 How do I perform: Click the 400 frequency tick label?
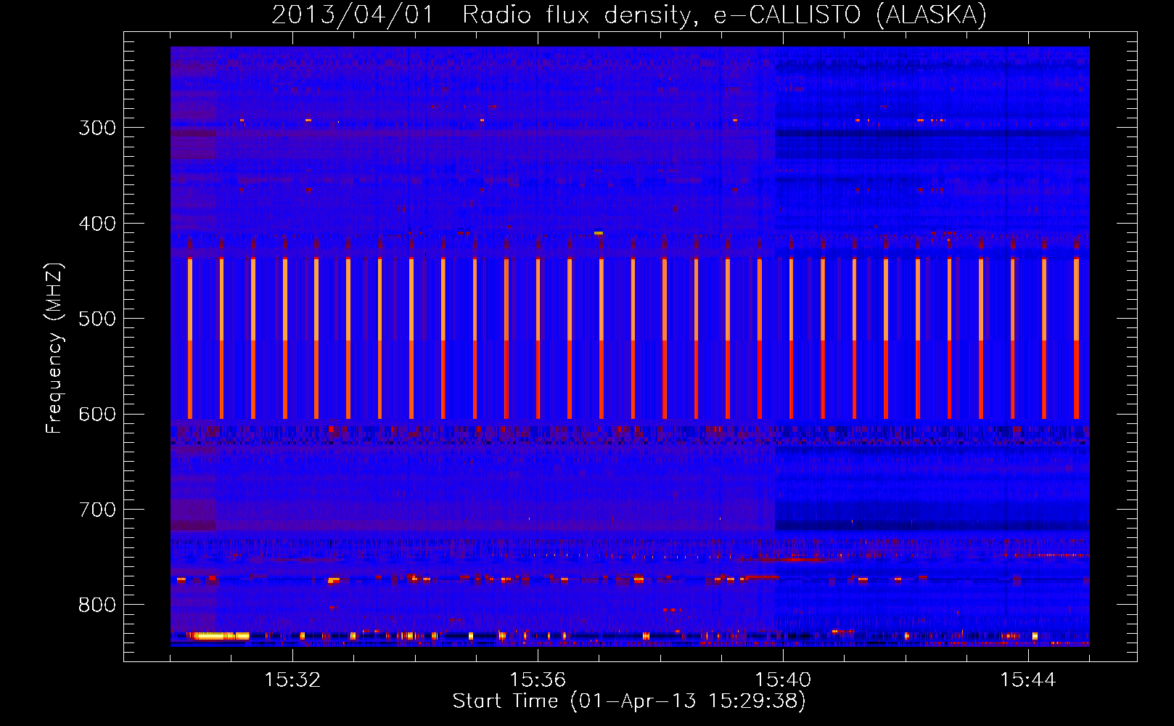coord(97,224)
